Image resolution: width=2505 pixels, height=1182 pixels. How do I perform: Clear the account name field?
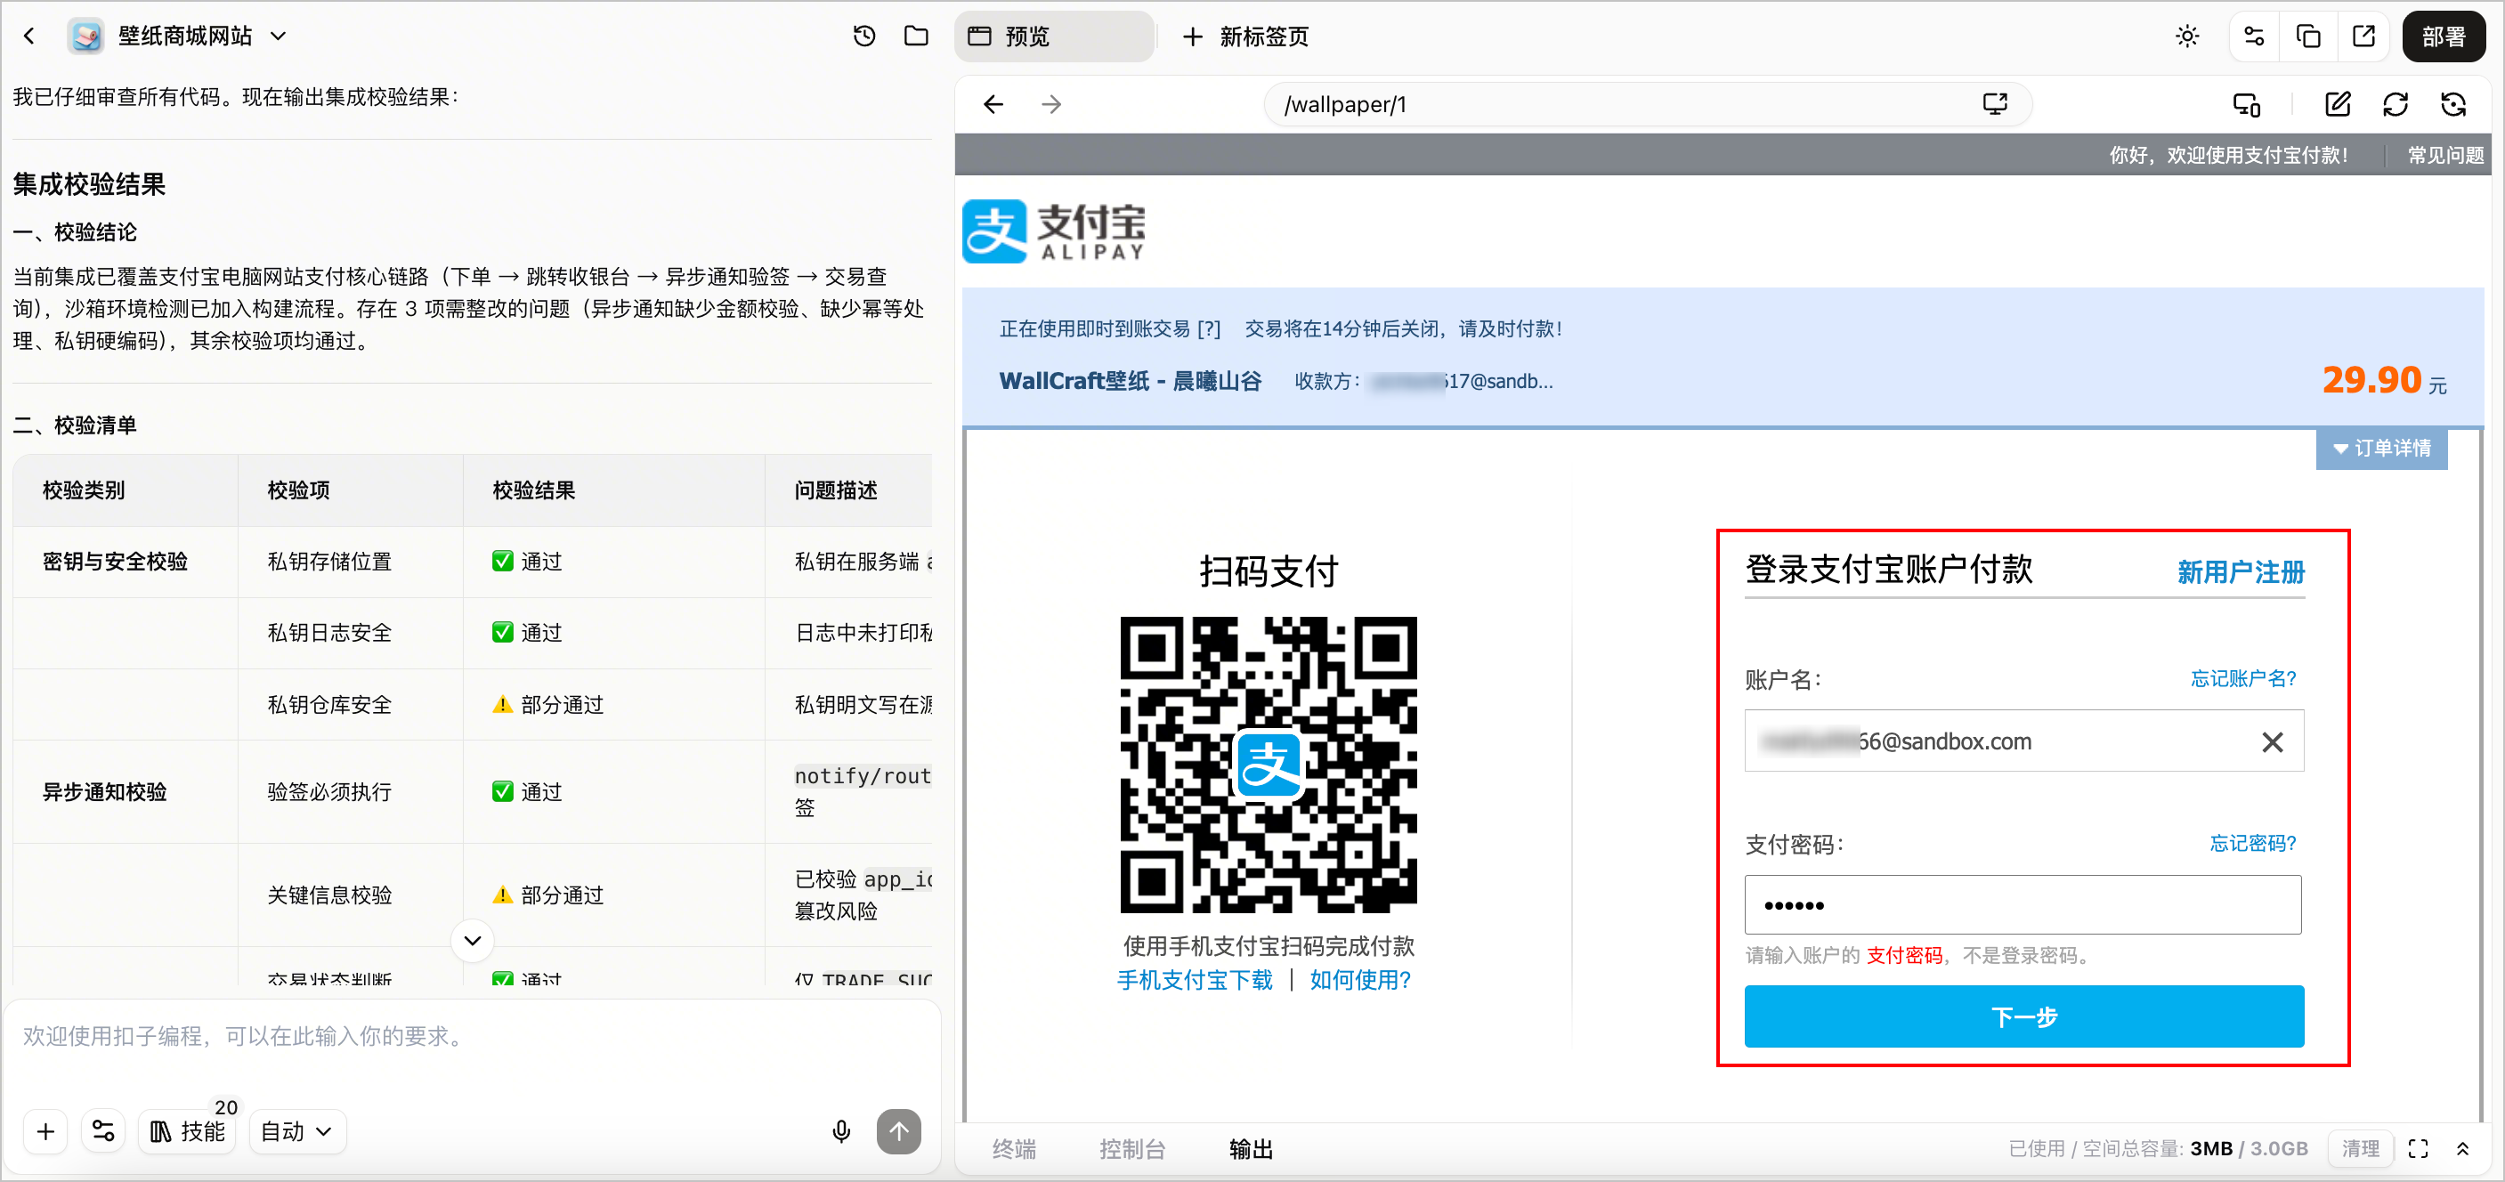2273,741
